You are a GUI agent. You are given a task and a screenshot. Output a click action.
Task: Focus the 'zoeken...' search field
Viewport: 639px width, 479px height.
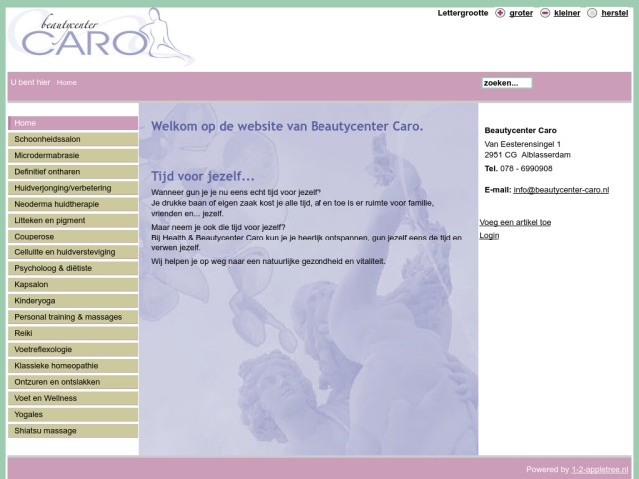point(506,83)
